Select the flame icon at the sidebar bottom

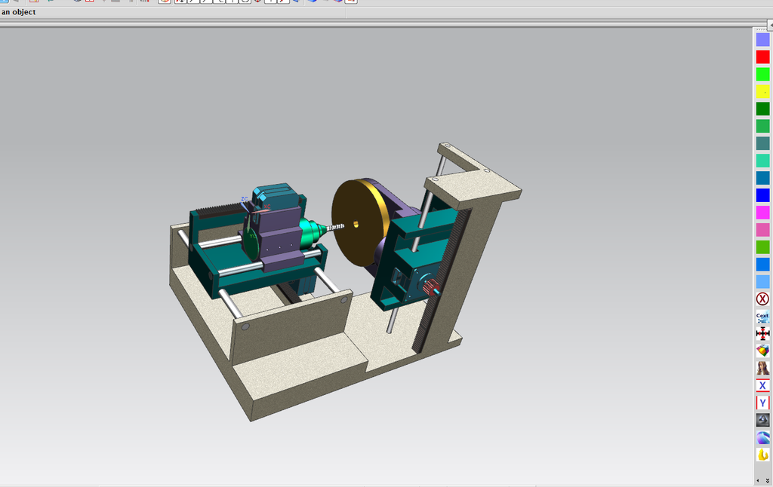pos(763,453)
